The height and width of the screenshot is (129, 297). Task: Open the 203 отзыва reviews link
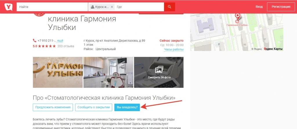[x=66, y=46]
